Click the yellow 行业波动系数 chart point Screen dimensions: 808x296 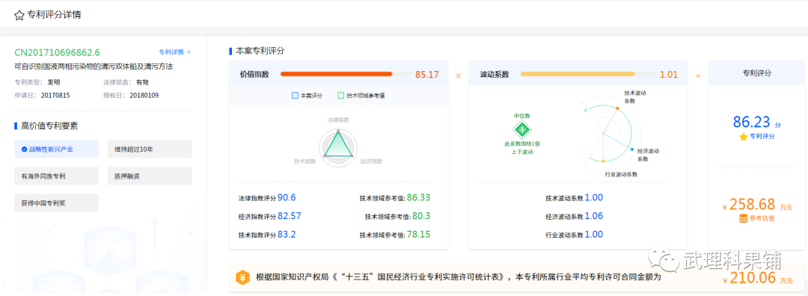coord(604,161)
